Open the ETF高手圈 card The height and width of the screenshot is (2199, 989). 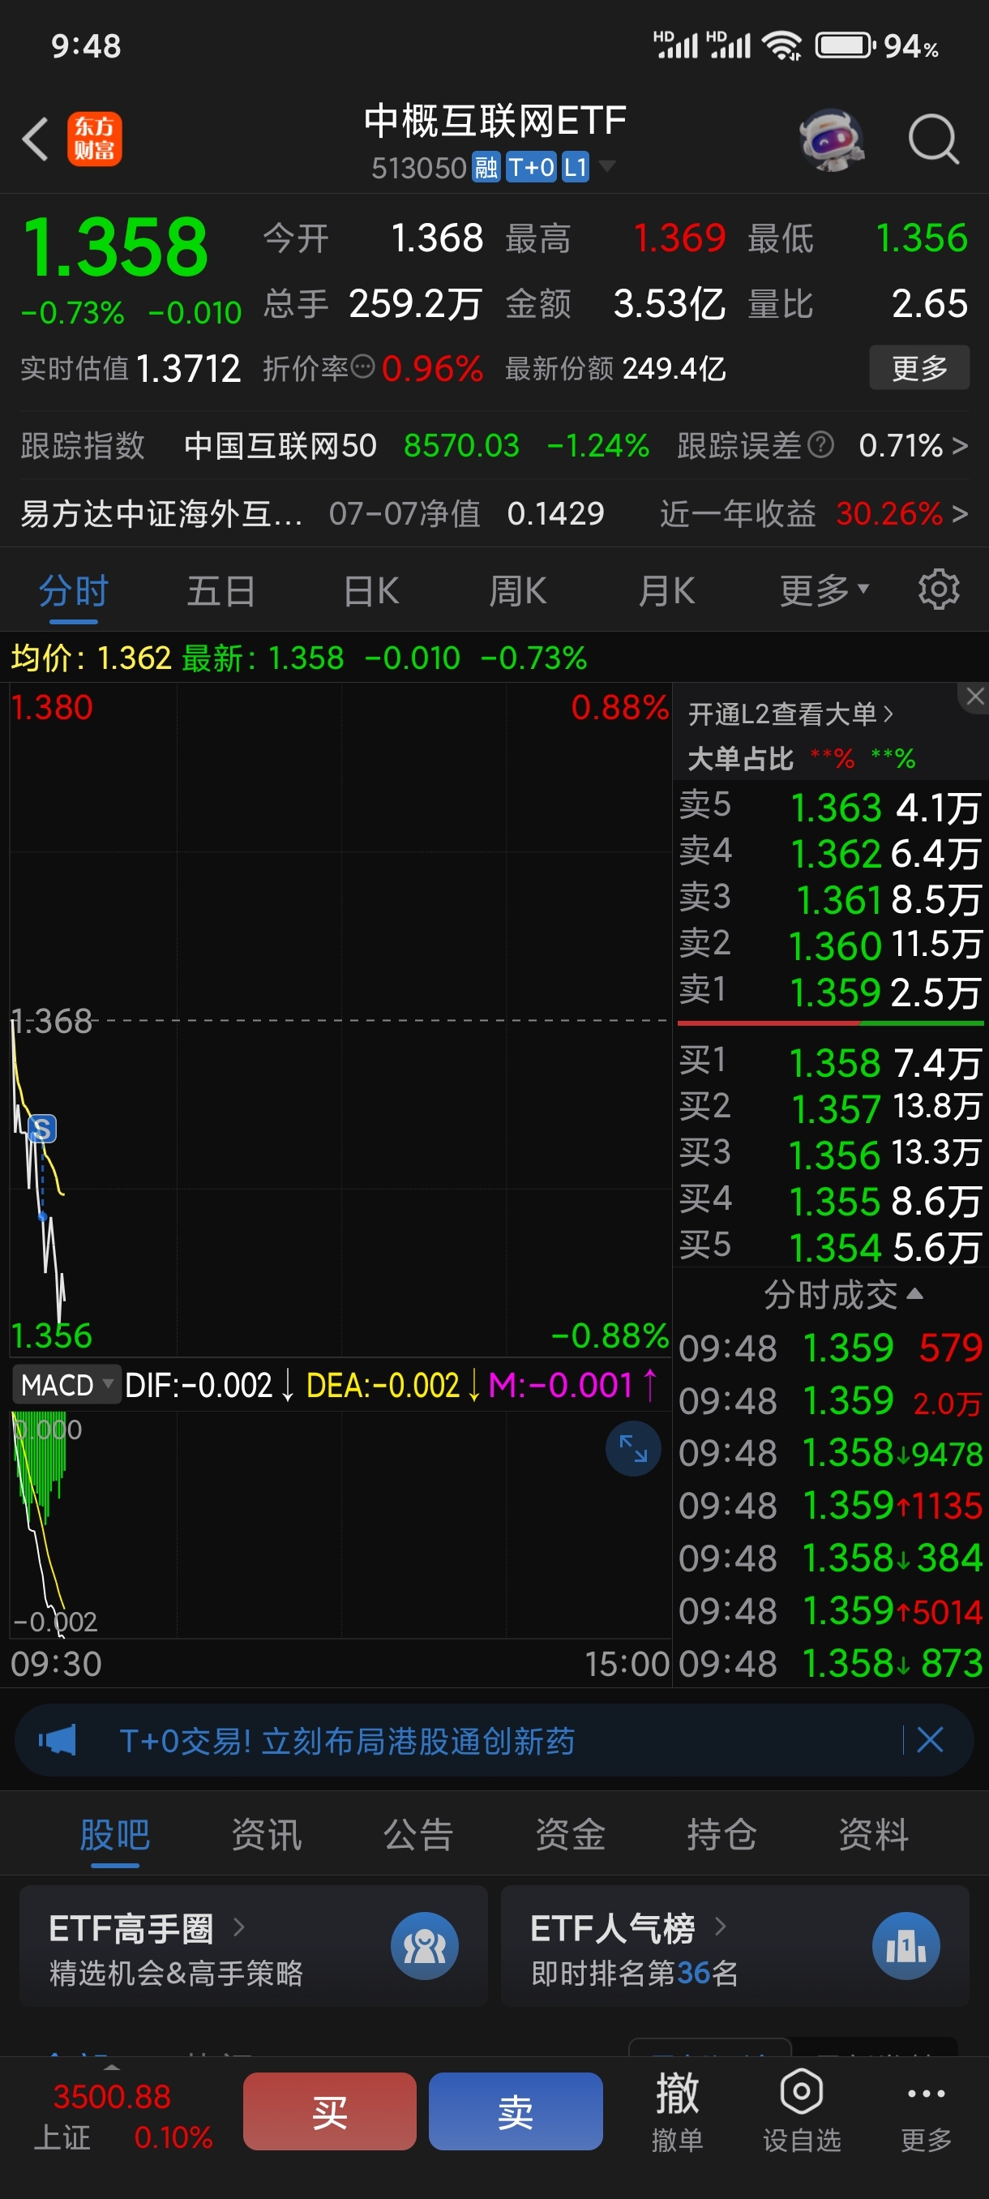pos(254,1946)
